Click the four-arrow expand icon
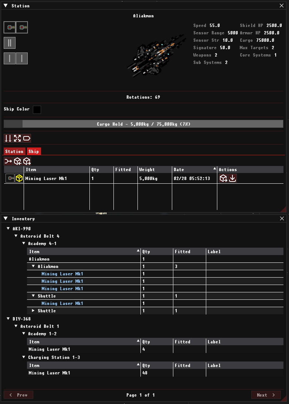Screen dimensions: 289x404 pos(17,138)
